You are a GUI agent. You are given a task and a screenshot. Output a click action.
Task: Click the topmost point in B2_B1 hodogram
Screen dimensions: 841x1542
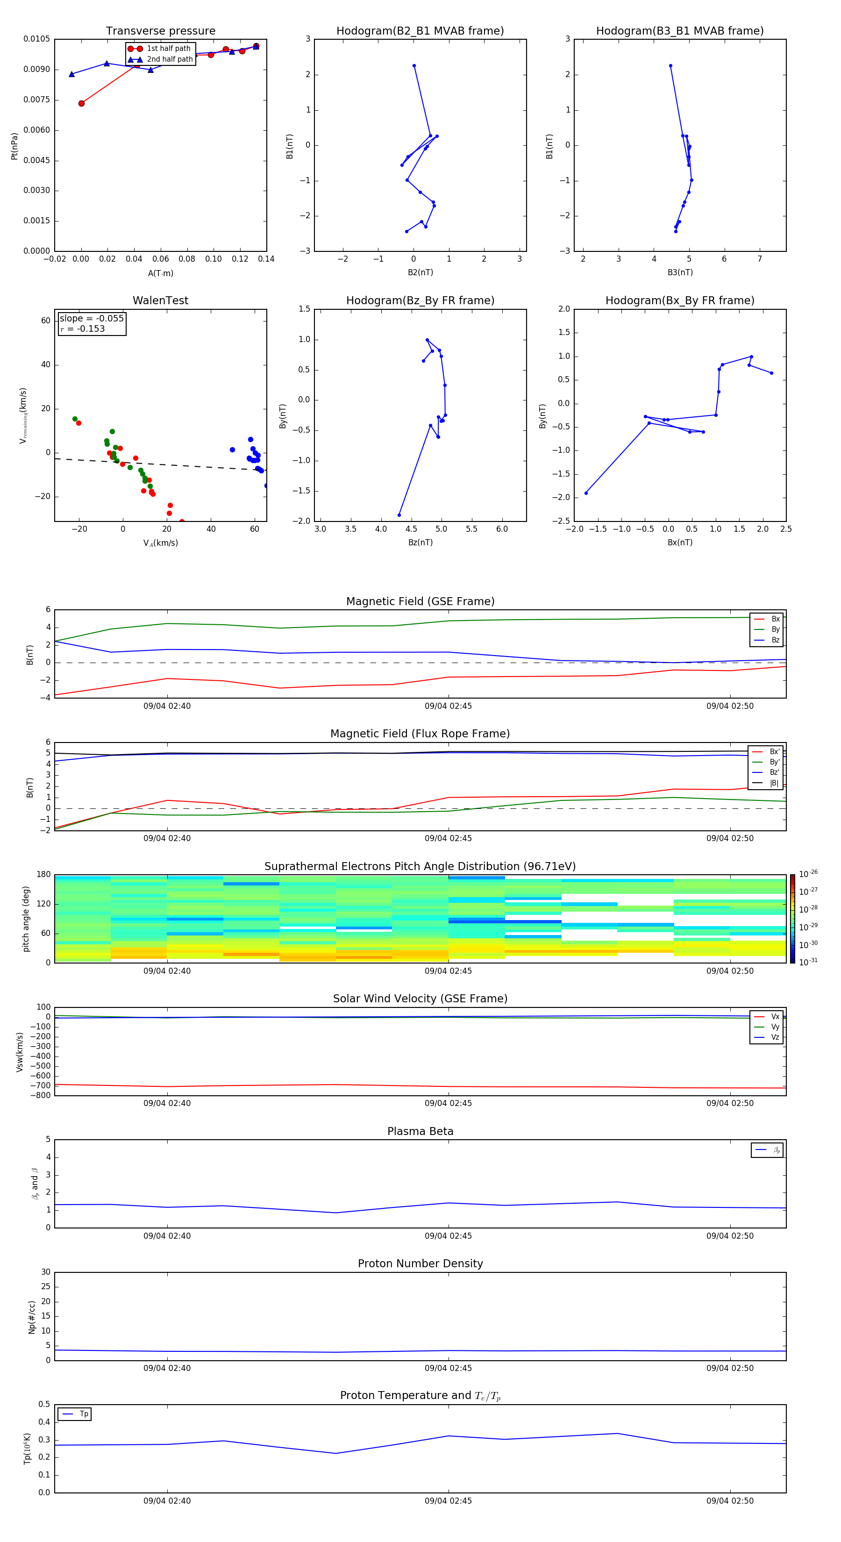pyautogui.click(x=414, y=66)
